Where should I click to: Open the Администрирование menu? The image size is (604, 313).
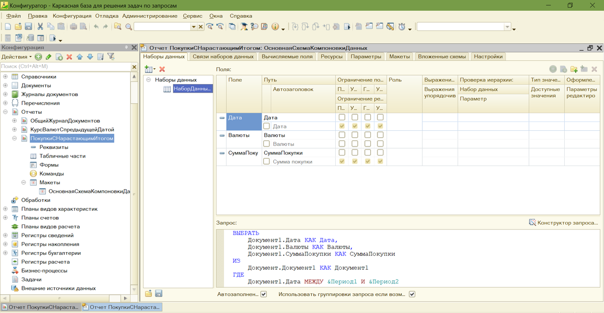[149, 16]
